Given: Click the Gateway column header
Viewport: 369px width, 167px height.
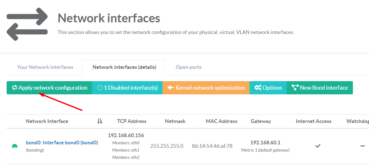Looking at the screenshot, I should point(261,121).
